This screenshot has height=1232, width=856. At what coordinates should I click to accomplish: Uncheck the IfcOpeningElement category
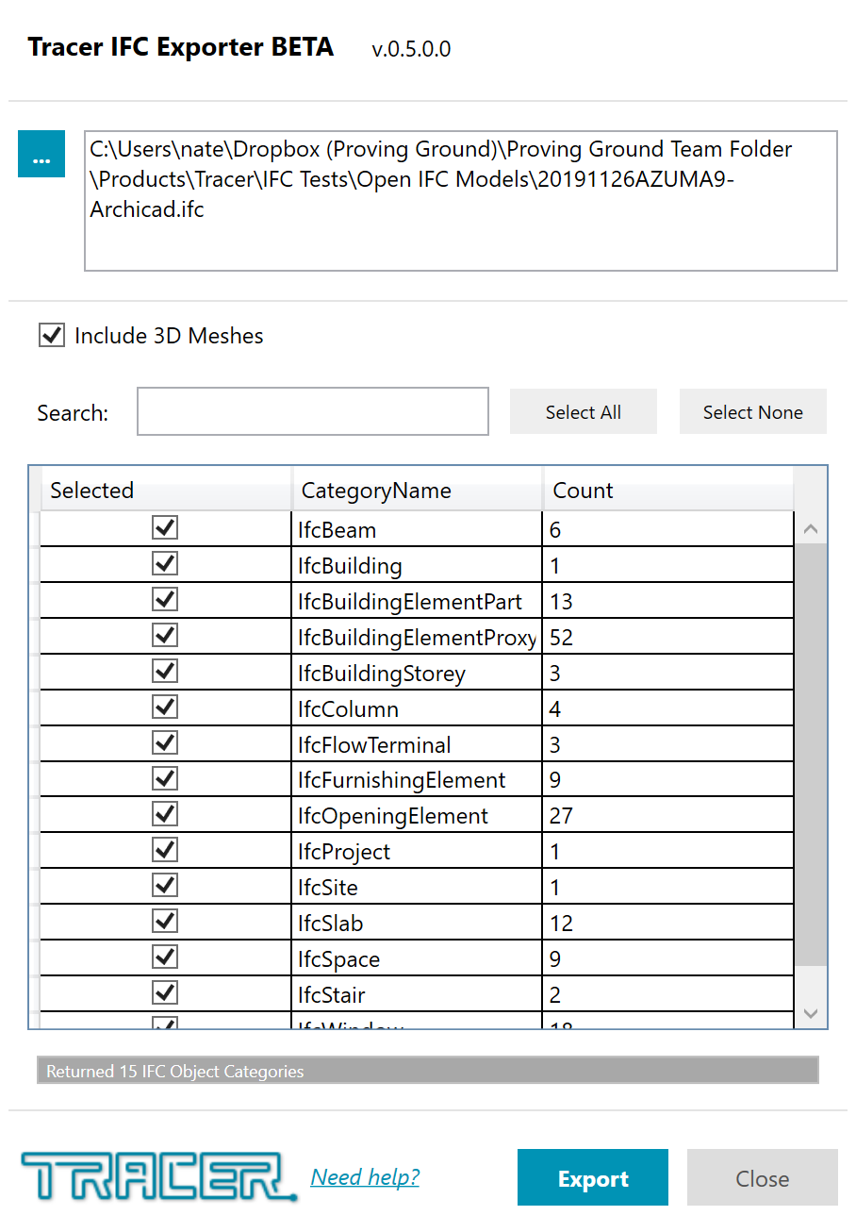[164, 813]
